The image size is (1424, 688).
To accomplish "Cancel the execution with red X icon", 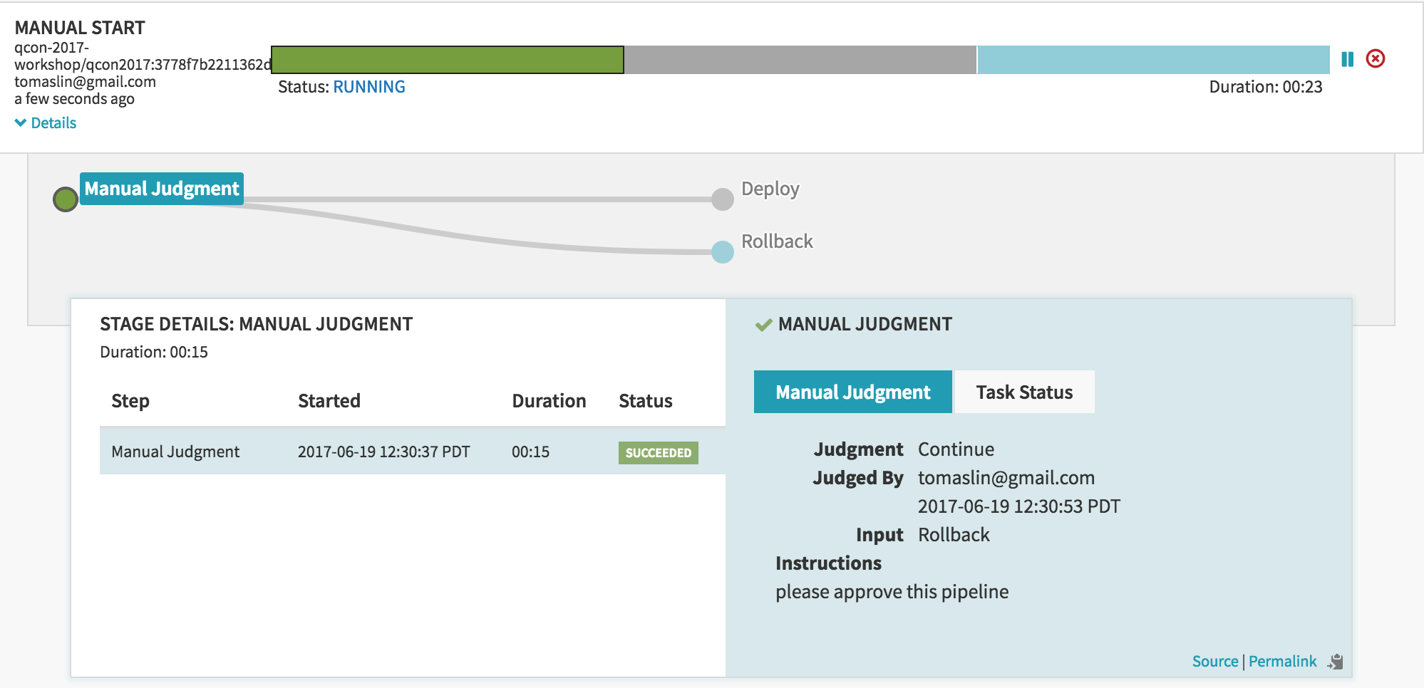I will coord(1376,58).
